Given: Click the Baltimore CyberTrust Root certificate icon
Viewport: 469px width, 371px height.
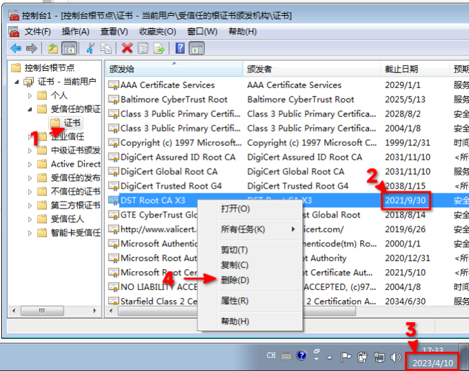Looking at the screenshot, I should [x=113, y=99].
